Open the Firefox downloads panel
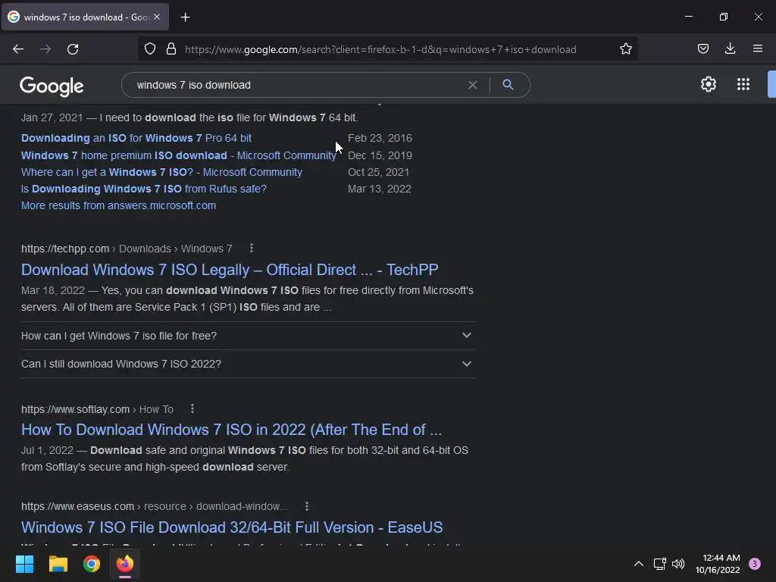The height and width of the screenshot is (582, 776). tap(730, 48)
